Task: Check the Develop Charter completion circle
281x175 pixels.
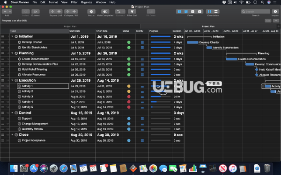Action: click(19, 42)
